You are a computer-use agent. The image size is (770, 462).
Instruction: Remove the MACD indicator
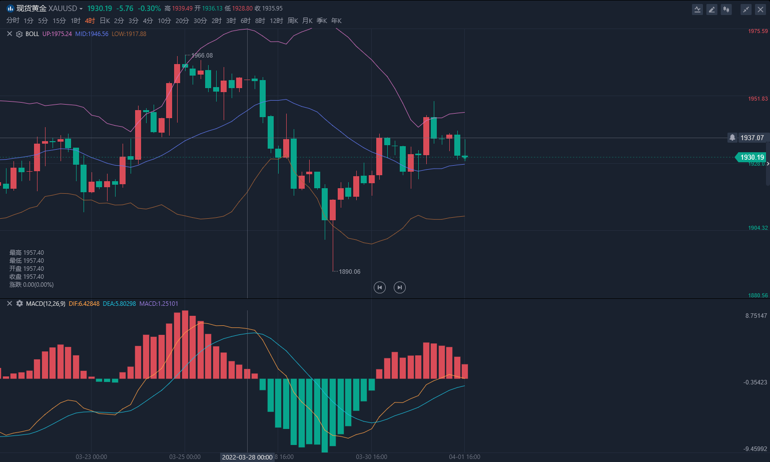(x=10, y=303)
